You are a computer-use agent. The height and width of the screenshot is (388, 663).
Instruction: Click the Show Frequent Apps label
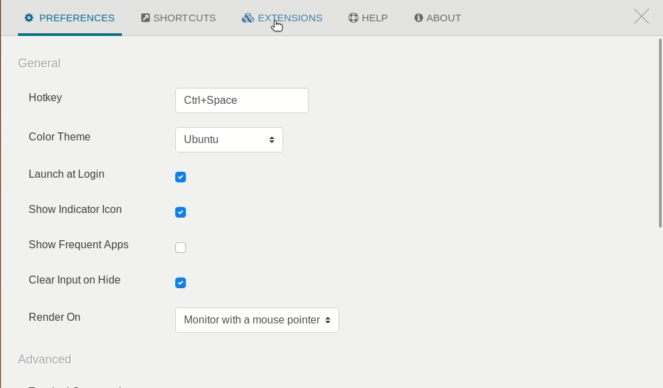click(x=79, y=245)
